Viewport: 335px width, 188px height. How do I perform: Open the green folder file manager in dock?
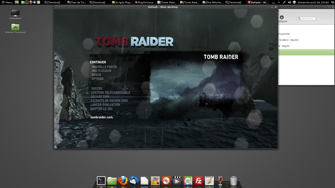112,181
